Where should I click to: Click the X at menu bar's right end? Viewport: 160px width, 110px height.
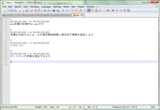pos(157,7)
